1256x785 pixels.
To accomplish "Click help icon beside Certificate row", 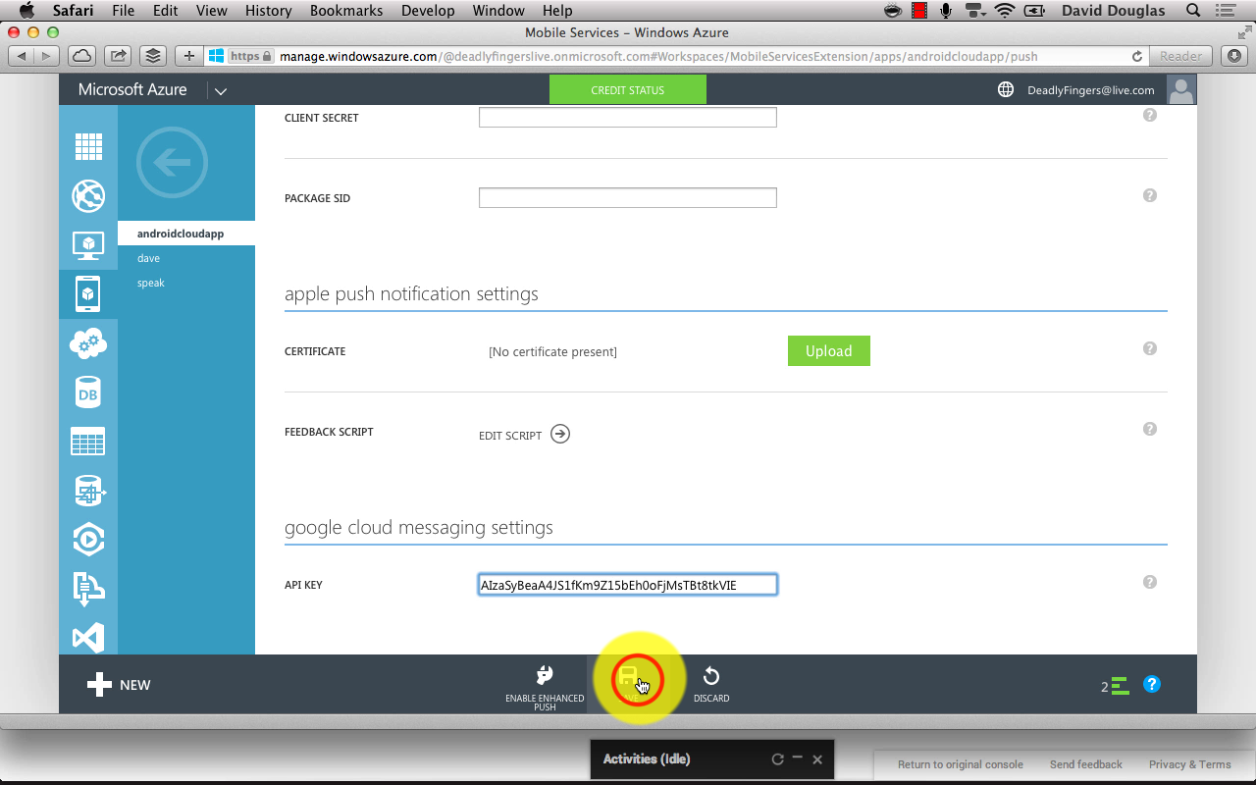I will 1150,348.
